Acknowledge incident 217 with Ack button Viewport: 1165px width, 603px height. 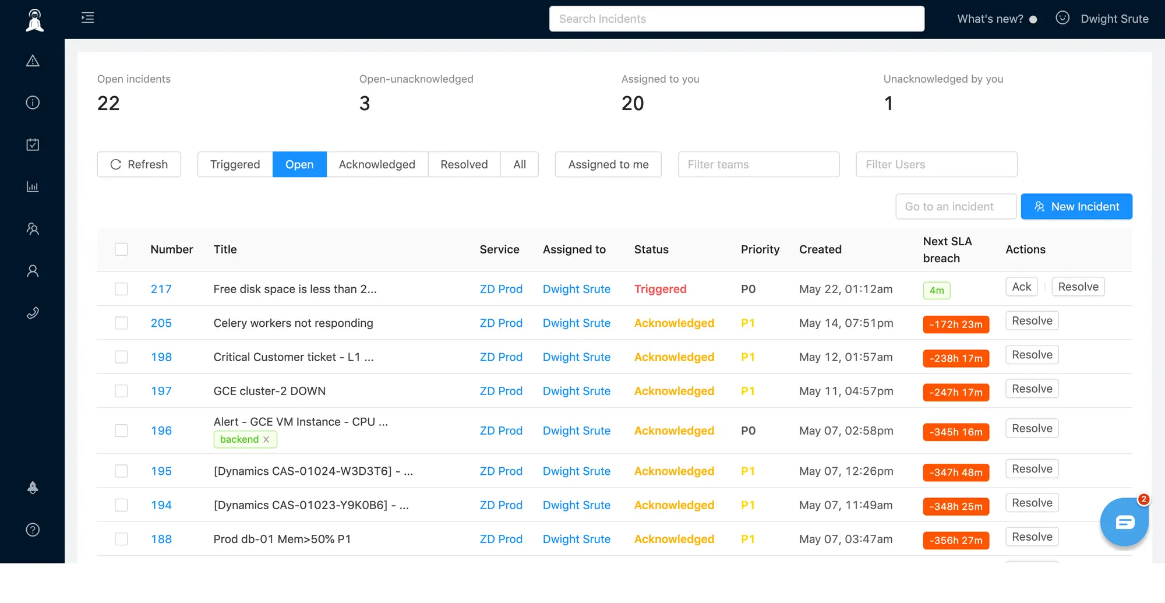[1022, 287]
